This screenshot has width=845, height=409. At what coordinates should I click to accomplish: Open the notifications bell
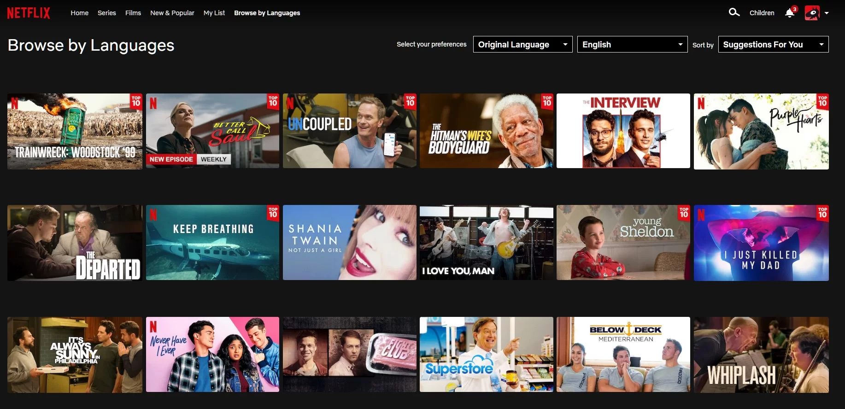click(x=790, y=13)
